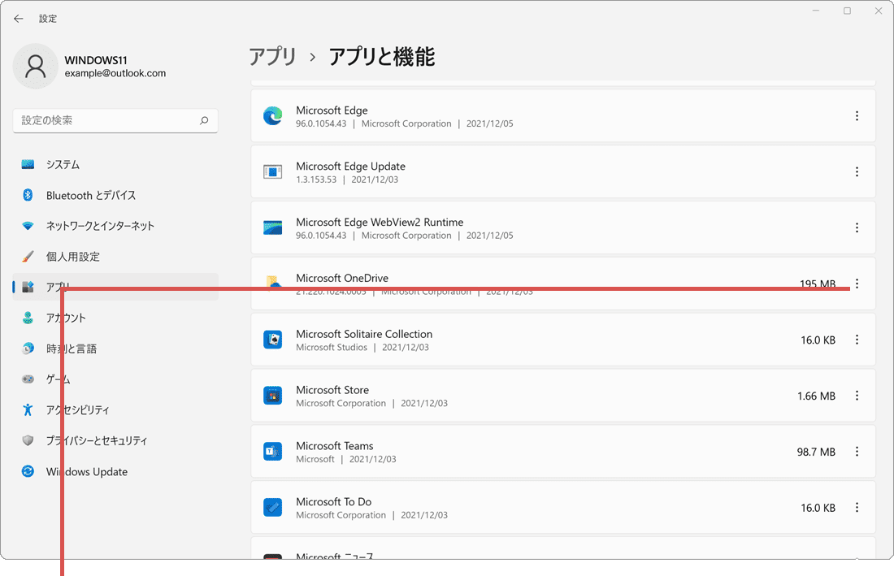The height and width of the screenshot is (576, 894).
Task: Select the Microsoft OneDrive name
Action: 342,278
